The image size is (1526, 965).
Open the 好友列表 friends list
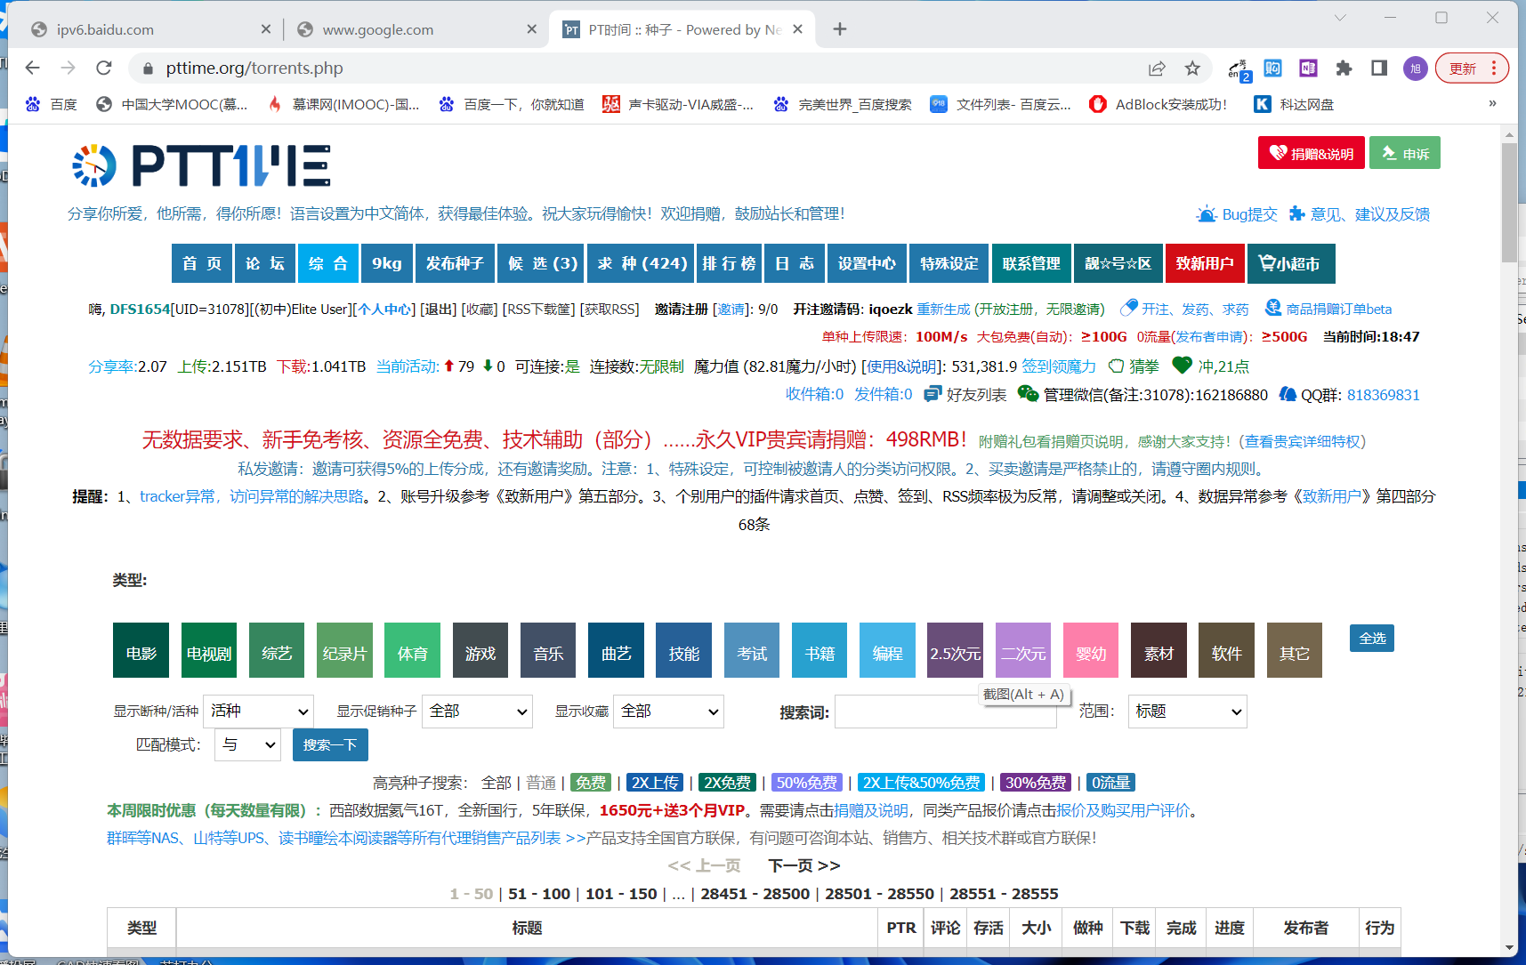coord(965,395)
